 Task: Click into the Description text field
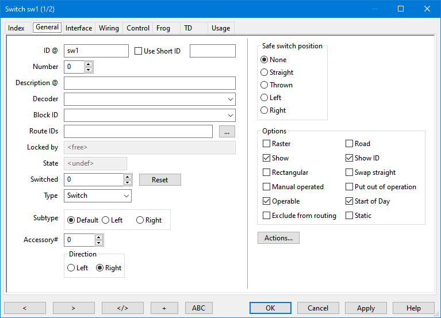[x=149, y=83]
